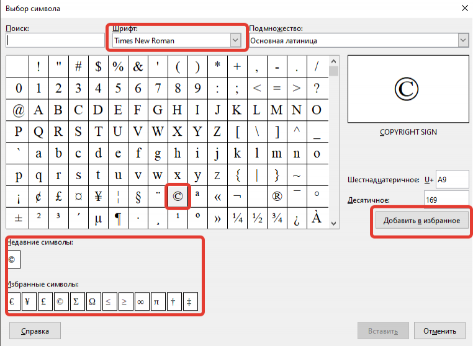Choose favorite greater-or-equal ≥ symbol
The height and width of the screenshot is (346, 473).
click(126, 301)
